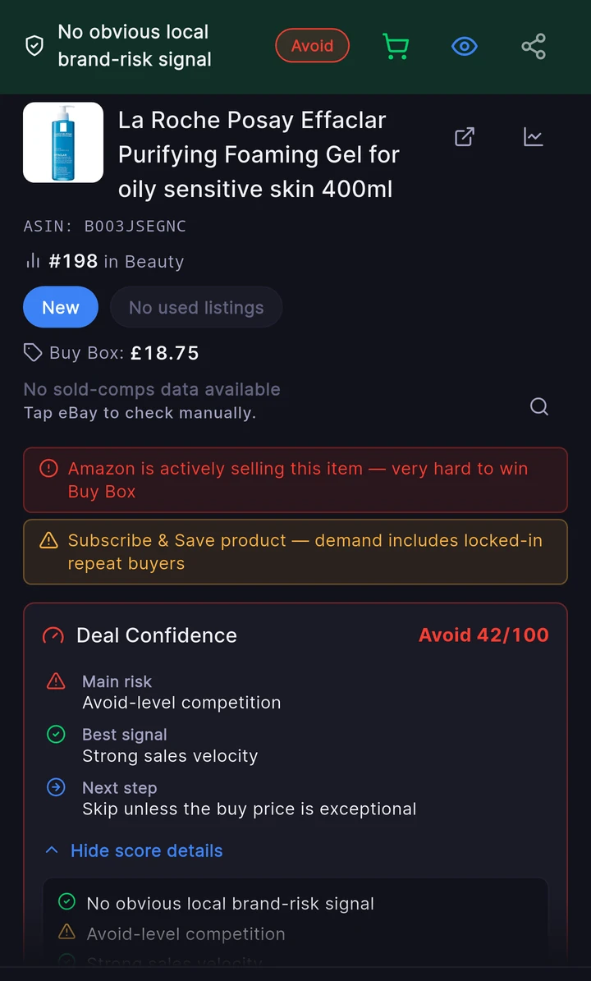Screen dimensions: 591x981
Task: View the price history chart icon
Action: 534,136
